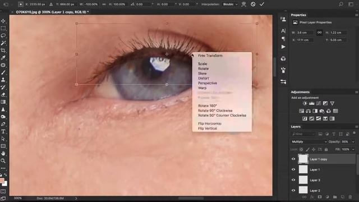Image resolution: width=359 pixels, height=202 pixels.
Task: Add a Photo Filter adjustment
Action: tap(322, 111)
